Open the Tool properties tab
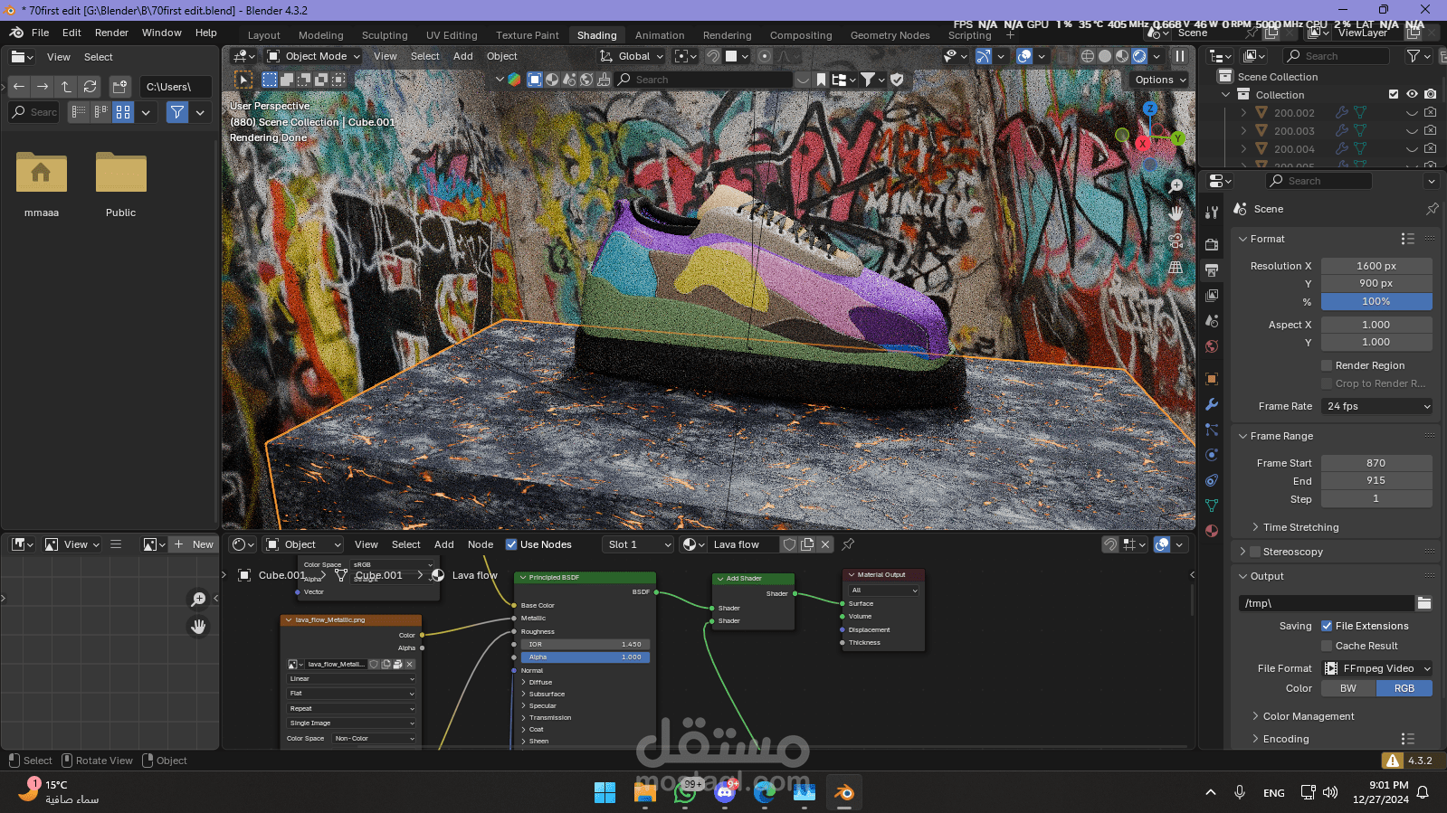1447x813 pixels. 1212,212
